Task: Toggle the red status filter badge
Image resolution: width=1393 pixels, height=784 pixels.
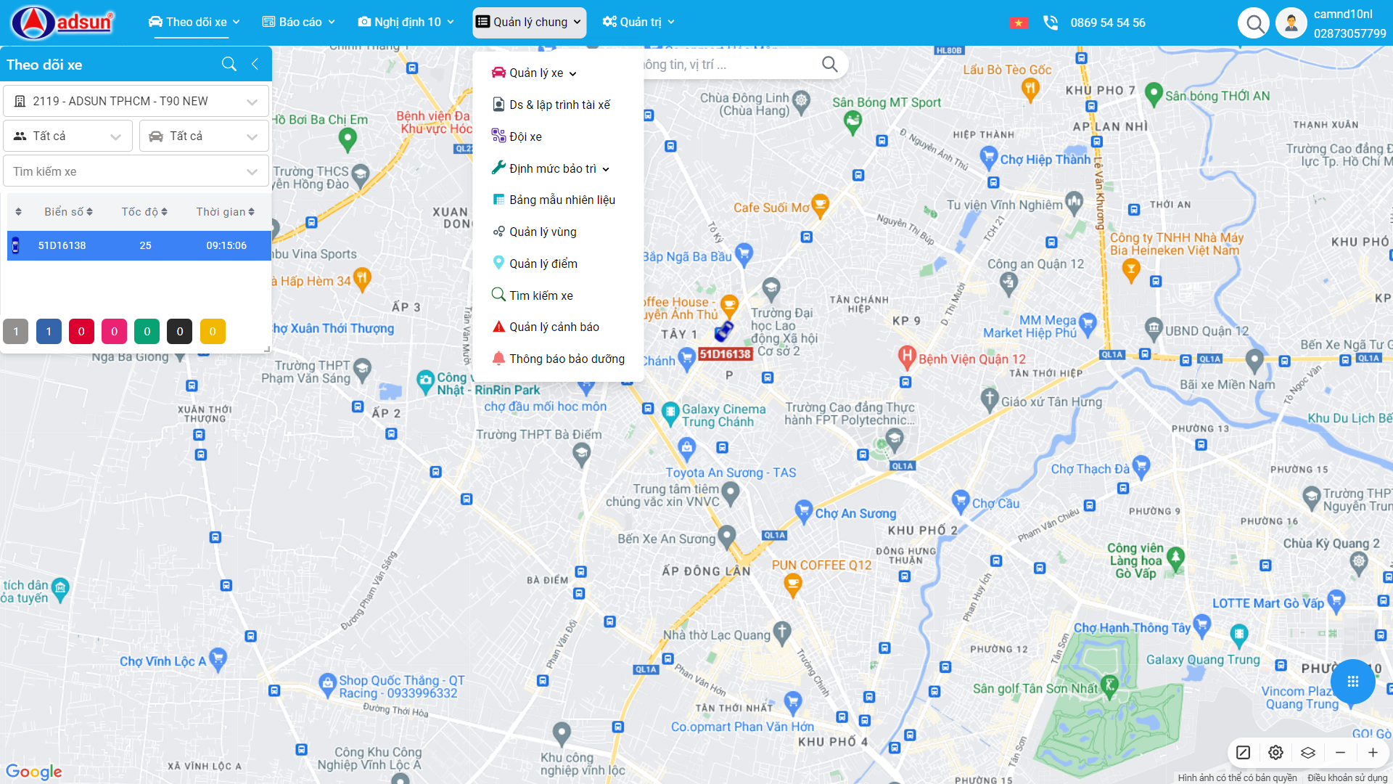Action: [81, 331]
